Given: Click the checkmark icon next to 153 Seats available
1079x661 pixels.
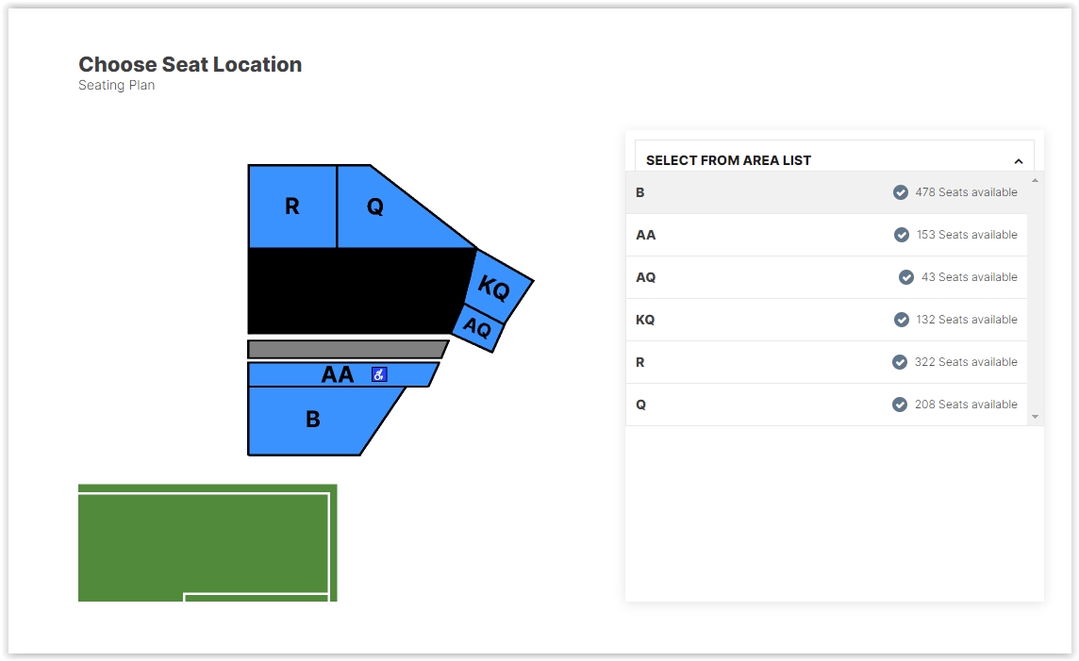Looking at the screenshot, I should pyautogui.click(x=902, y=235).
